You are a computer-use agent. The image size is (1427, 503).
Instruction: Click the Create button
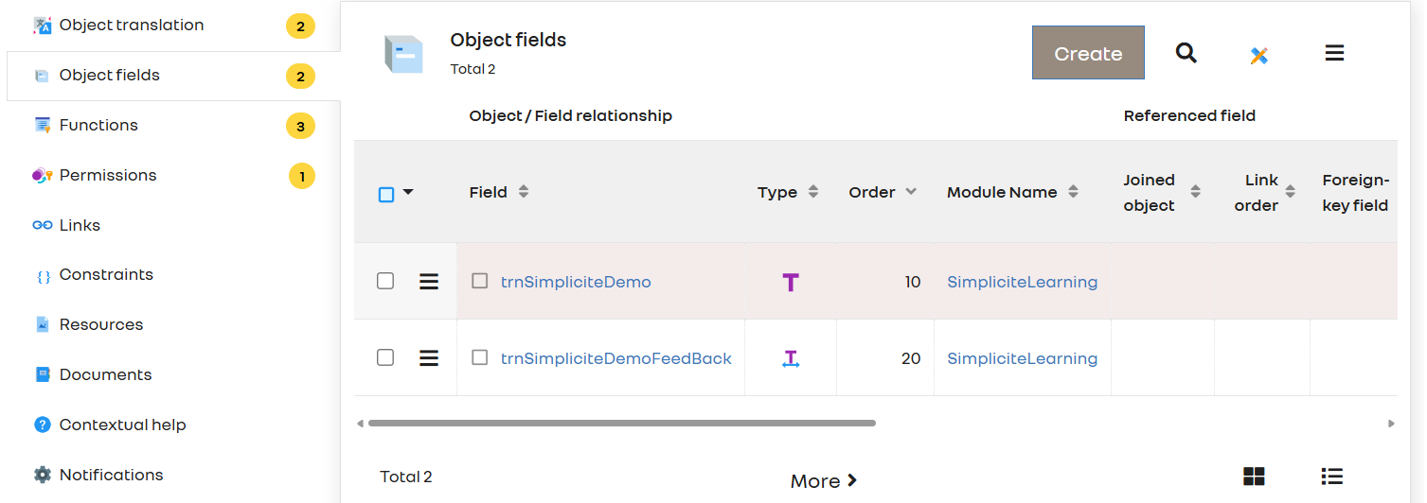click(x=1088, y=53)
